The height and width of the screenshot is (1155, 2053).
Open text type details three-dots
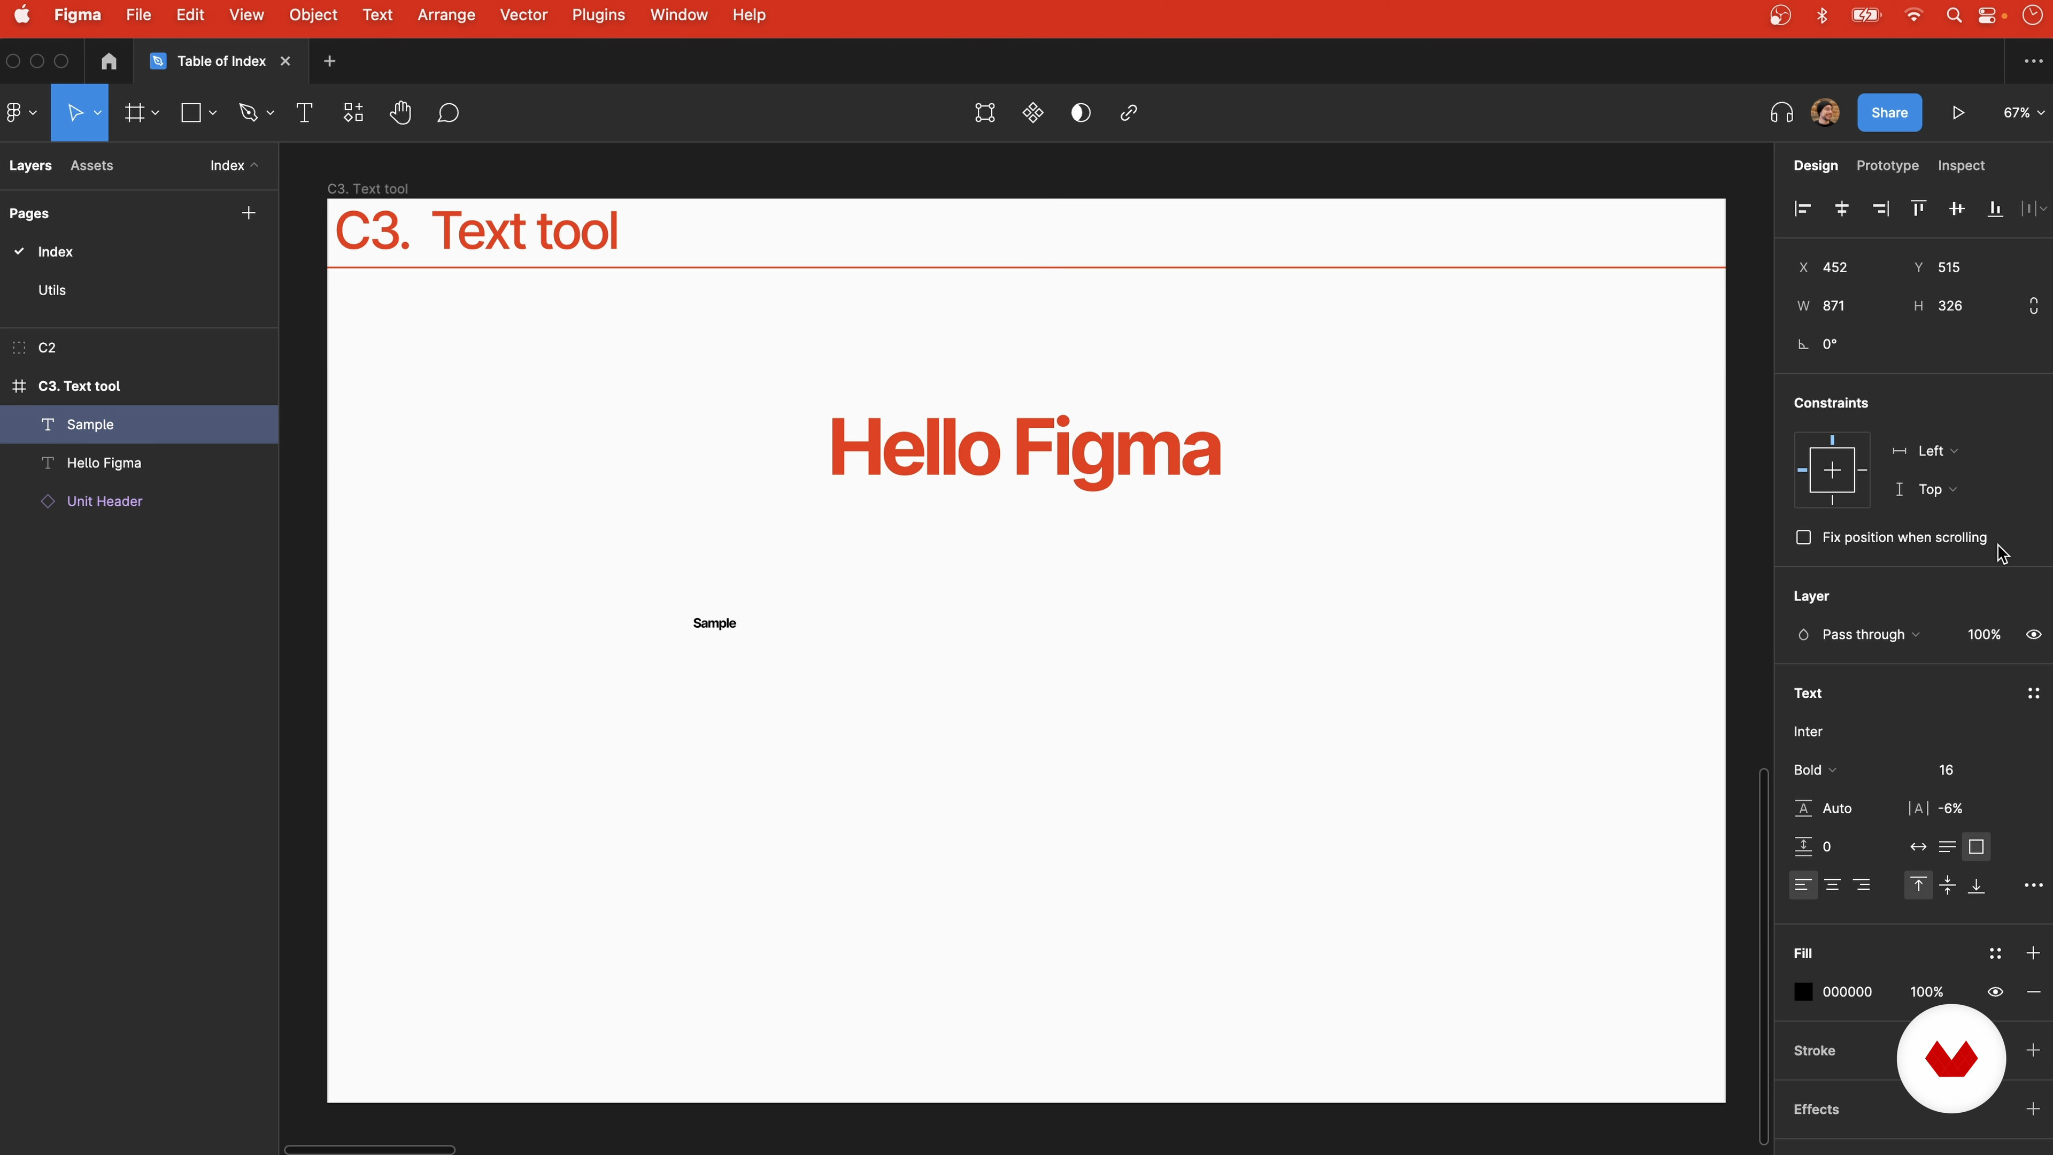pos(2034,885)
